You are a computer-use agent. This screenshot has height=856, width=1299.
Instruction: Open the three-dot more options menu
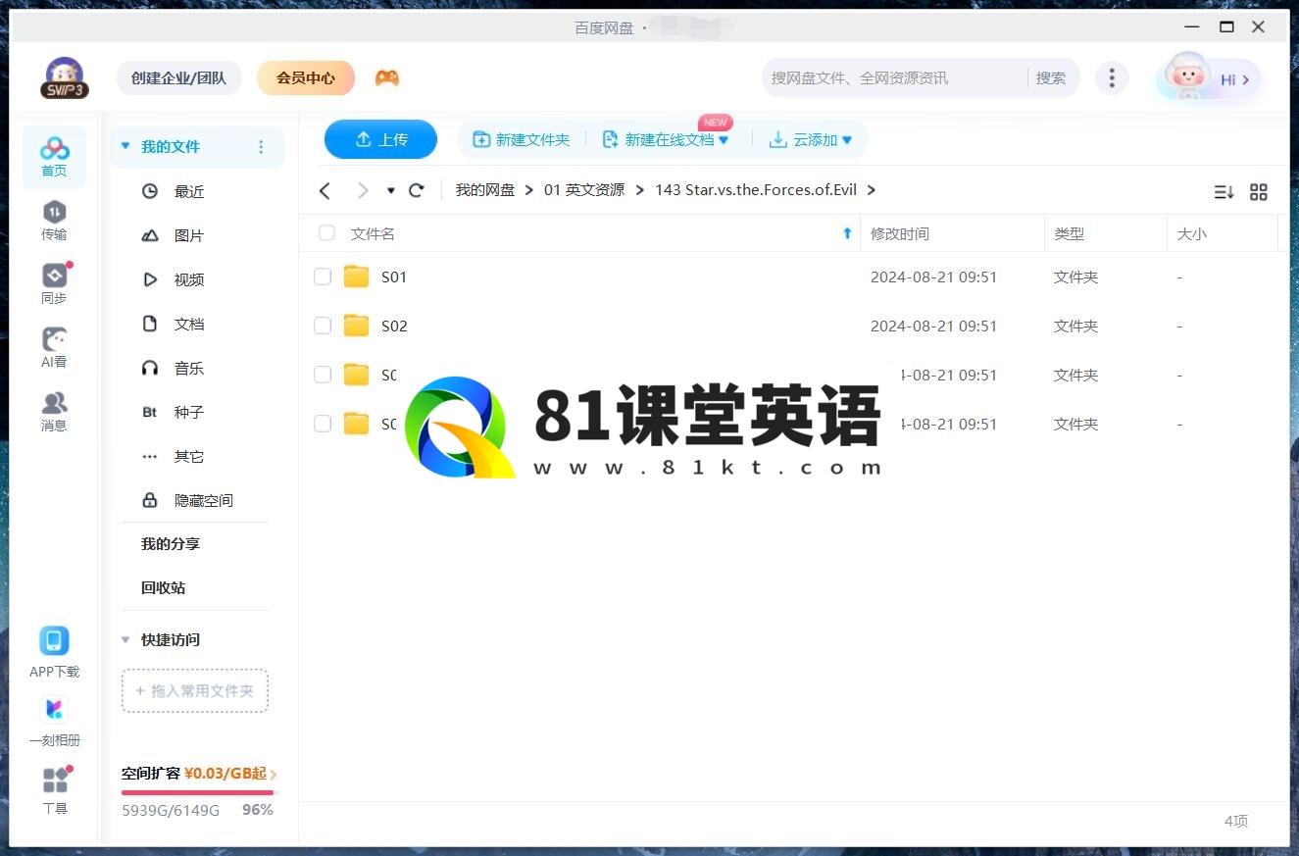click(x=1111, y=78)
